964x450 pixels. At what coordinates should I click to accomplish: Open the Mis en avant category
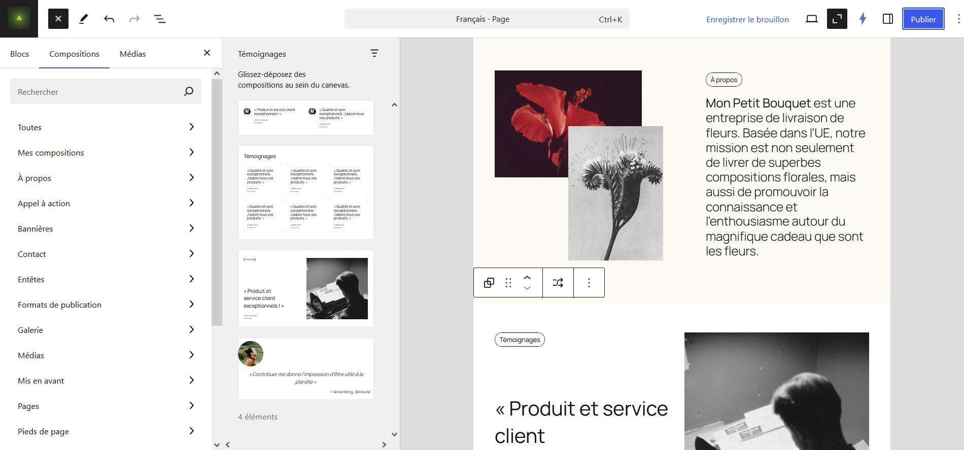106,381
